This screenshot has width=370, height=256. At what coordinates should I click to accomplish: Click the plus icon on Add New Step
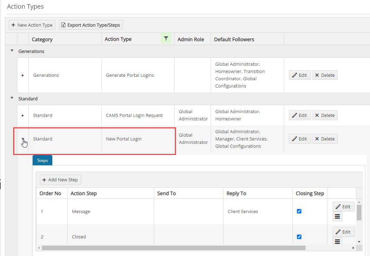[x=44, y=180]
